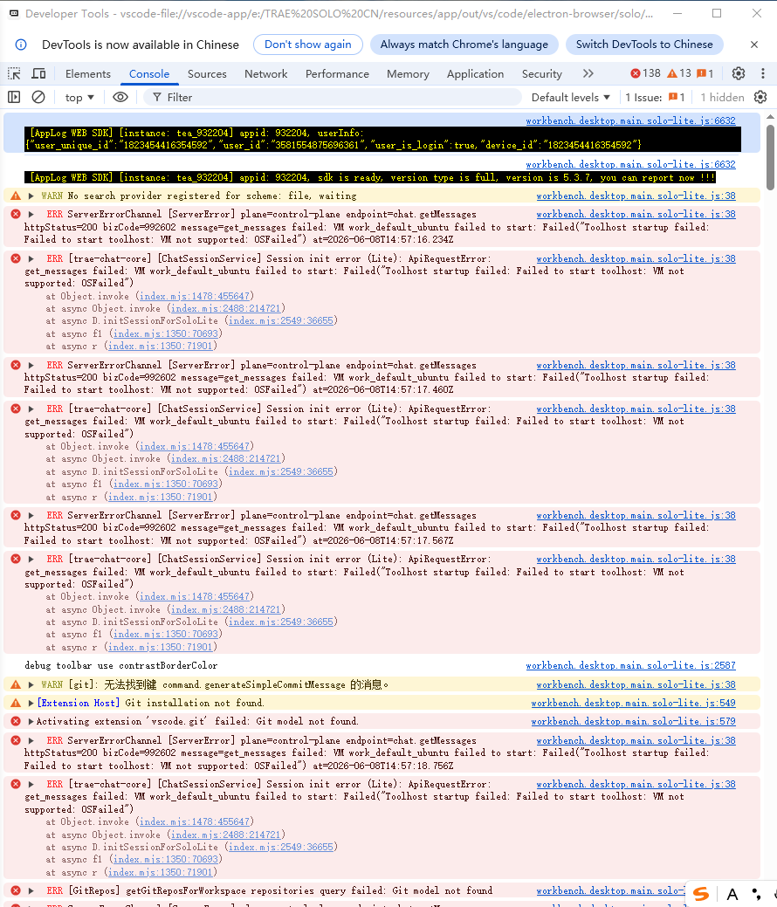The width and height of the screenshot is (777, 907).
Task: Open the Sources tab
Action: (x=207, y=73)
